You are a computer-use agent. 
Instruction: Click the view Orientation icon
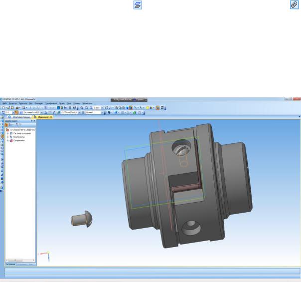(110, 108)
